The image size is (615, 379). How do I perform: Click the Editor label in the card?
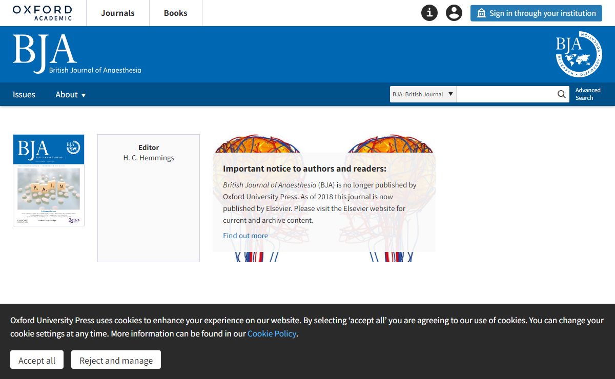click(x=149, y=148)
